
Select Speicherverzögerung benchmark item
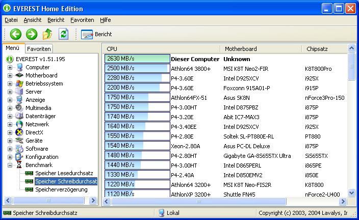pos(61,189)
